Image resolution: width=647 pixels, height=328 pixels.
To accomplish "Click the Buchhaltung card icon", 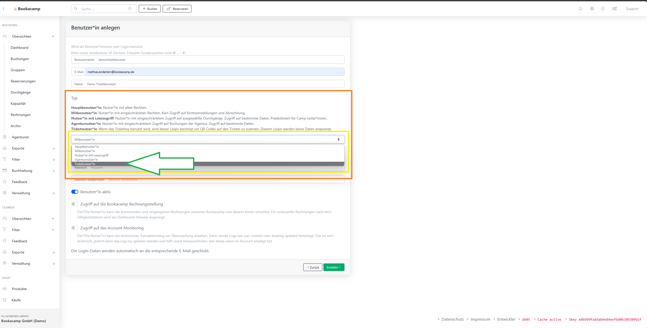I will click(5, 170).
